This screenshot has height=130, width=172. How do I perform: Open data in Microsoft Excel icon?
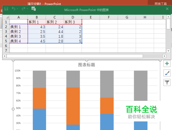[x=33, y=9]
